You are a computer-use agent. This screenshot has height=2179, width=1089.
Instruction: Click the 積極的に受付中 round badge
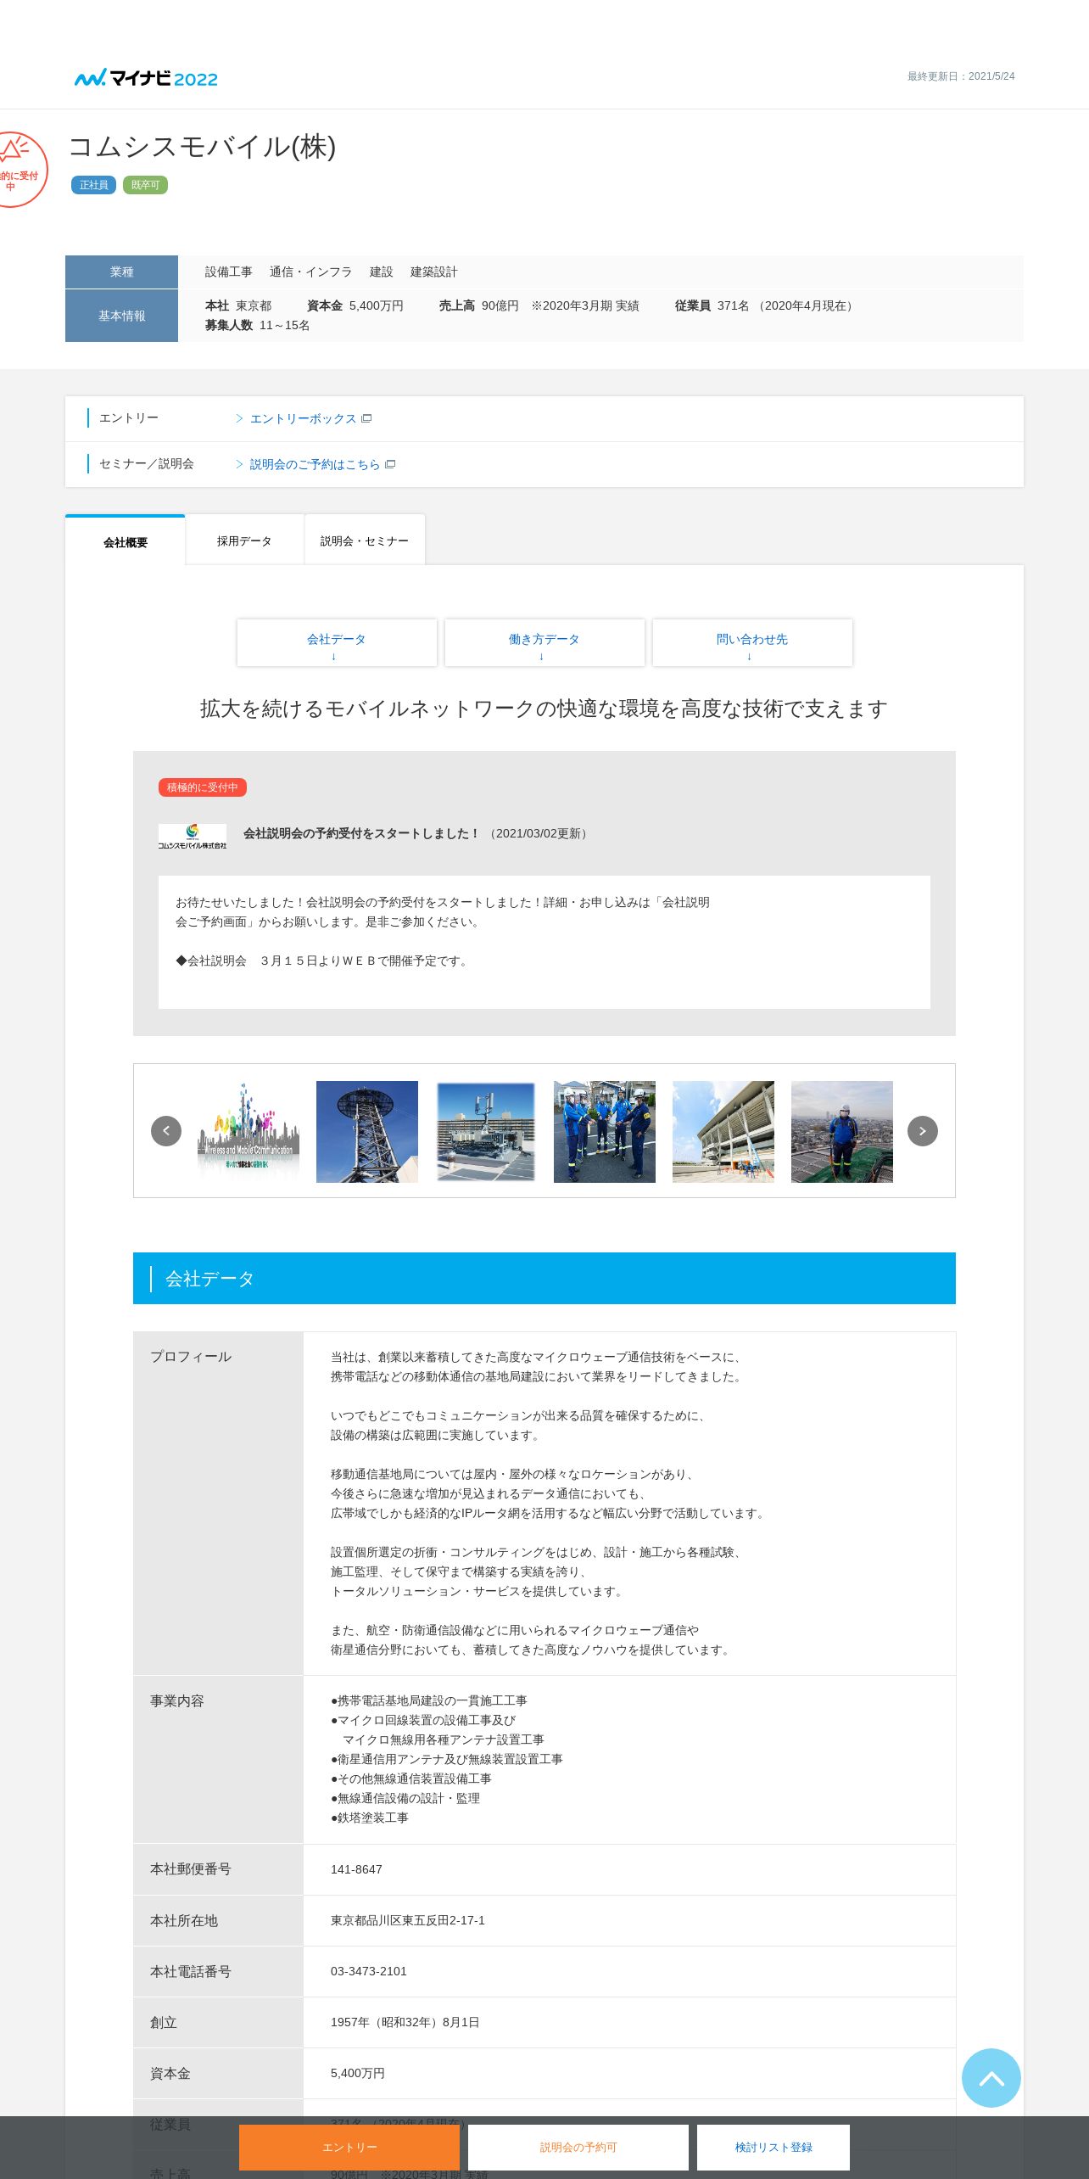[x=20, y=170]
